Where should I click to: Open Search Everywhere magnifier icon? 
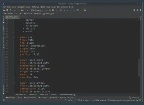pos(134,10)
